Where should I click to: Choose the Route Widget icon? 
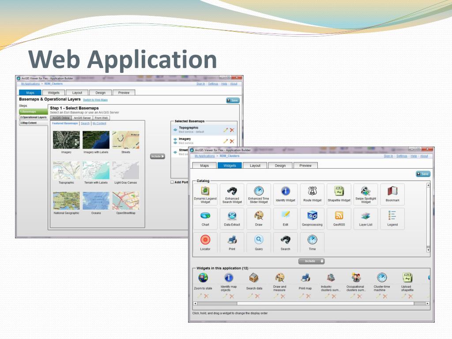click(x=312, y=195)
